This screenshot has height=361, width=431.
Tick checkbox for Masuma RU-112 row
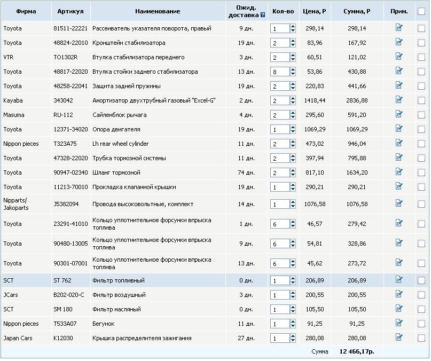(421, 115)
